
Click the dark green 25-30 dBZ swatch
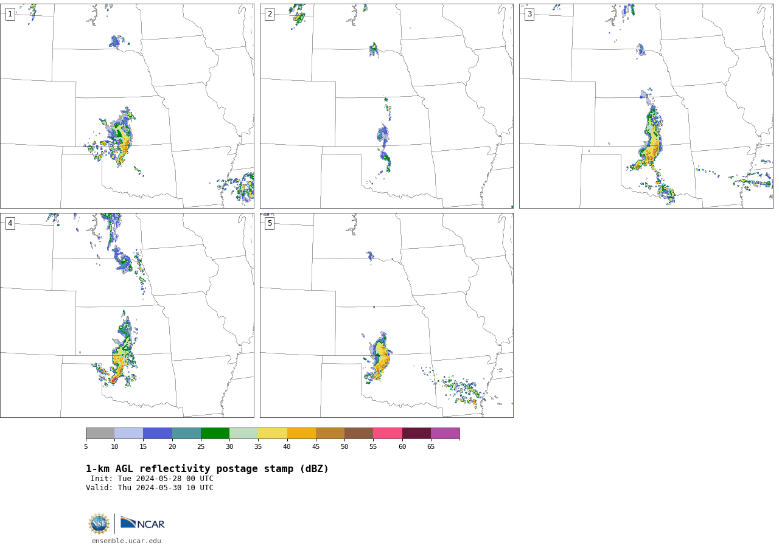pos(215,434)
